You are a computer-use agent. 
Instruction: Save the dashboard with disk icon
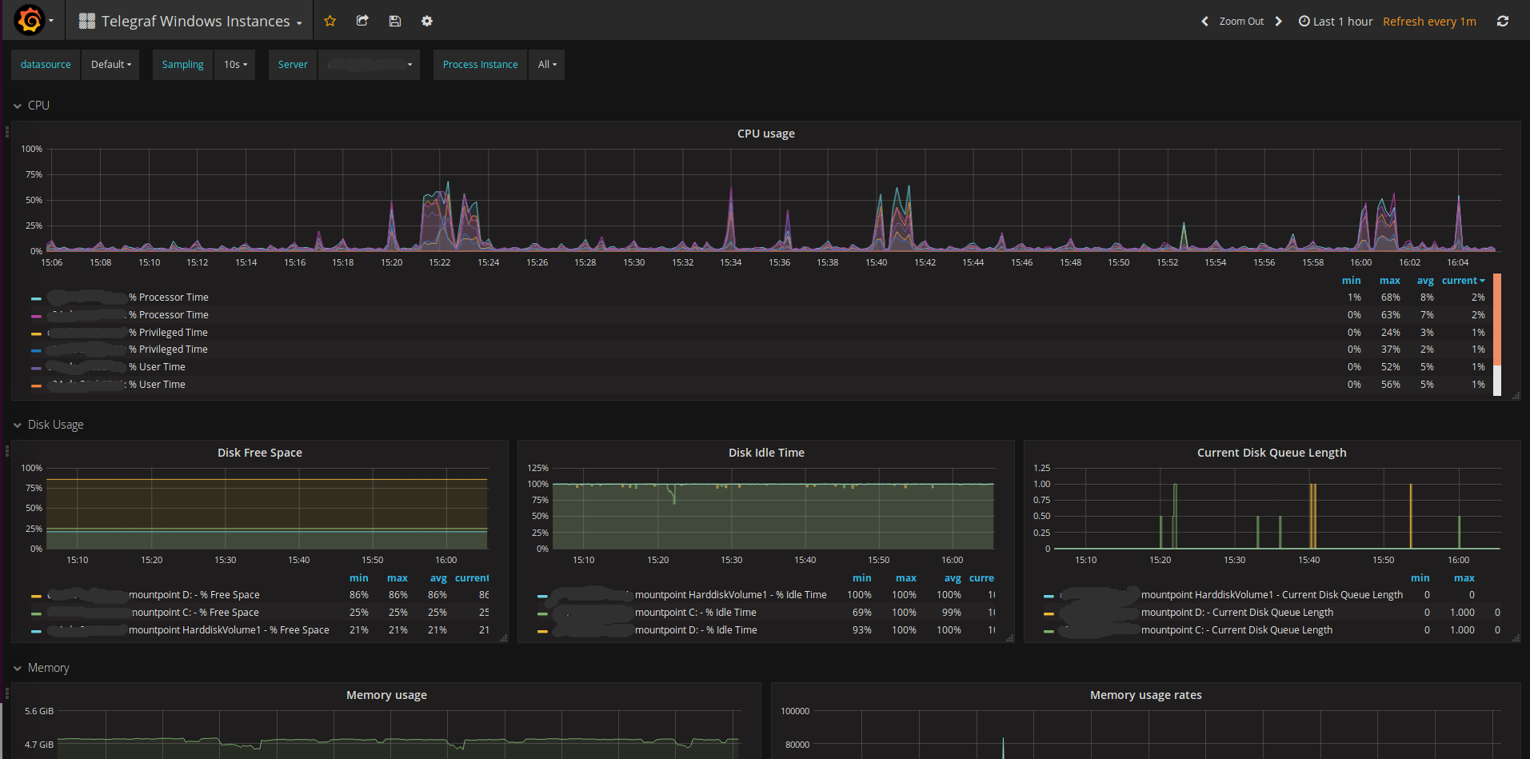coord(395,22)
